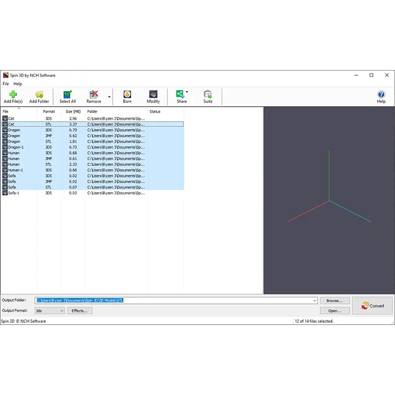
Task: Open the Burn tool
Action: [x=127, y=97]
